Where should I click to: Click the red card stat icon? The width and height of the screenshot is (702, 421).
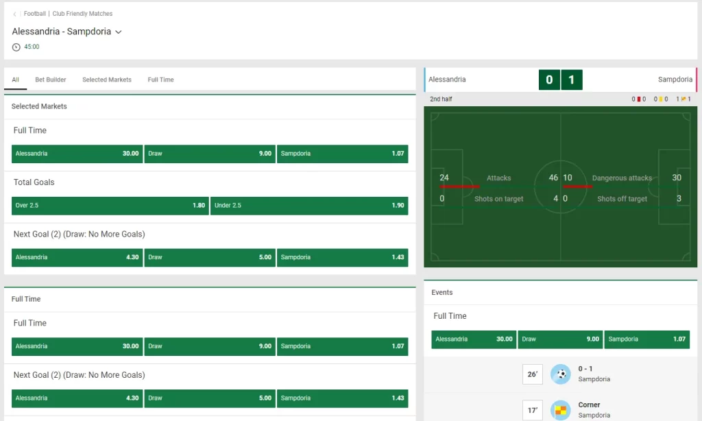pyautogui.click(x=639, y=99)
